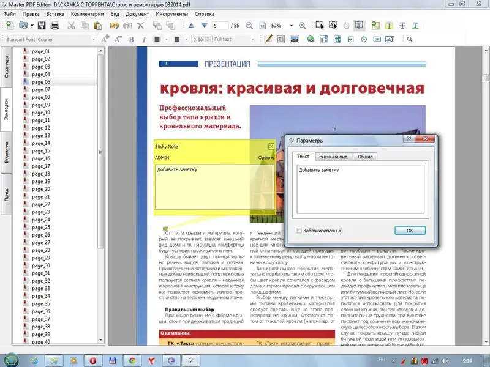The height and width of the screenshot is (367, 490).
Task: Open the Options menu on the sticky note
Action: coord(266,157)
